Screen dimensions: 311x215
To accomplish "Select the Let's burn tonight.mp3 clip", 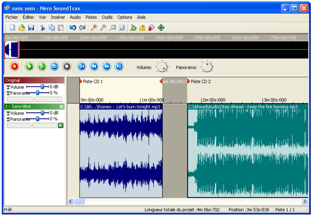I will [121, 151].
